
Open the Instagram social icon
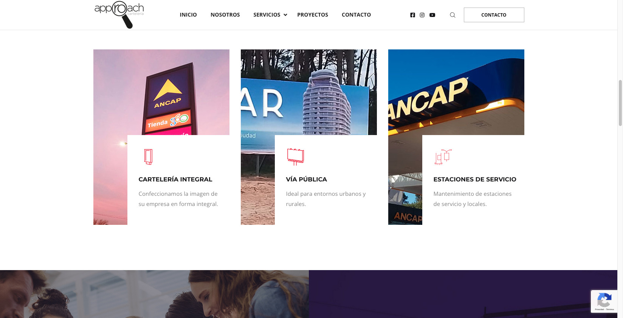point(422,15)
